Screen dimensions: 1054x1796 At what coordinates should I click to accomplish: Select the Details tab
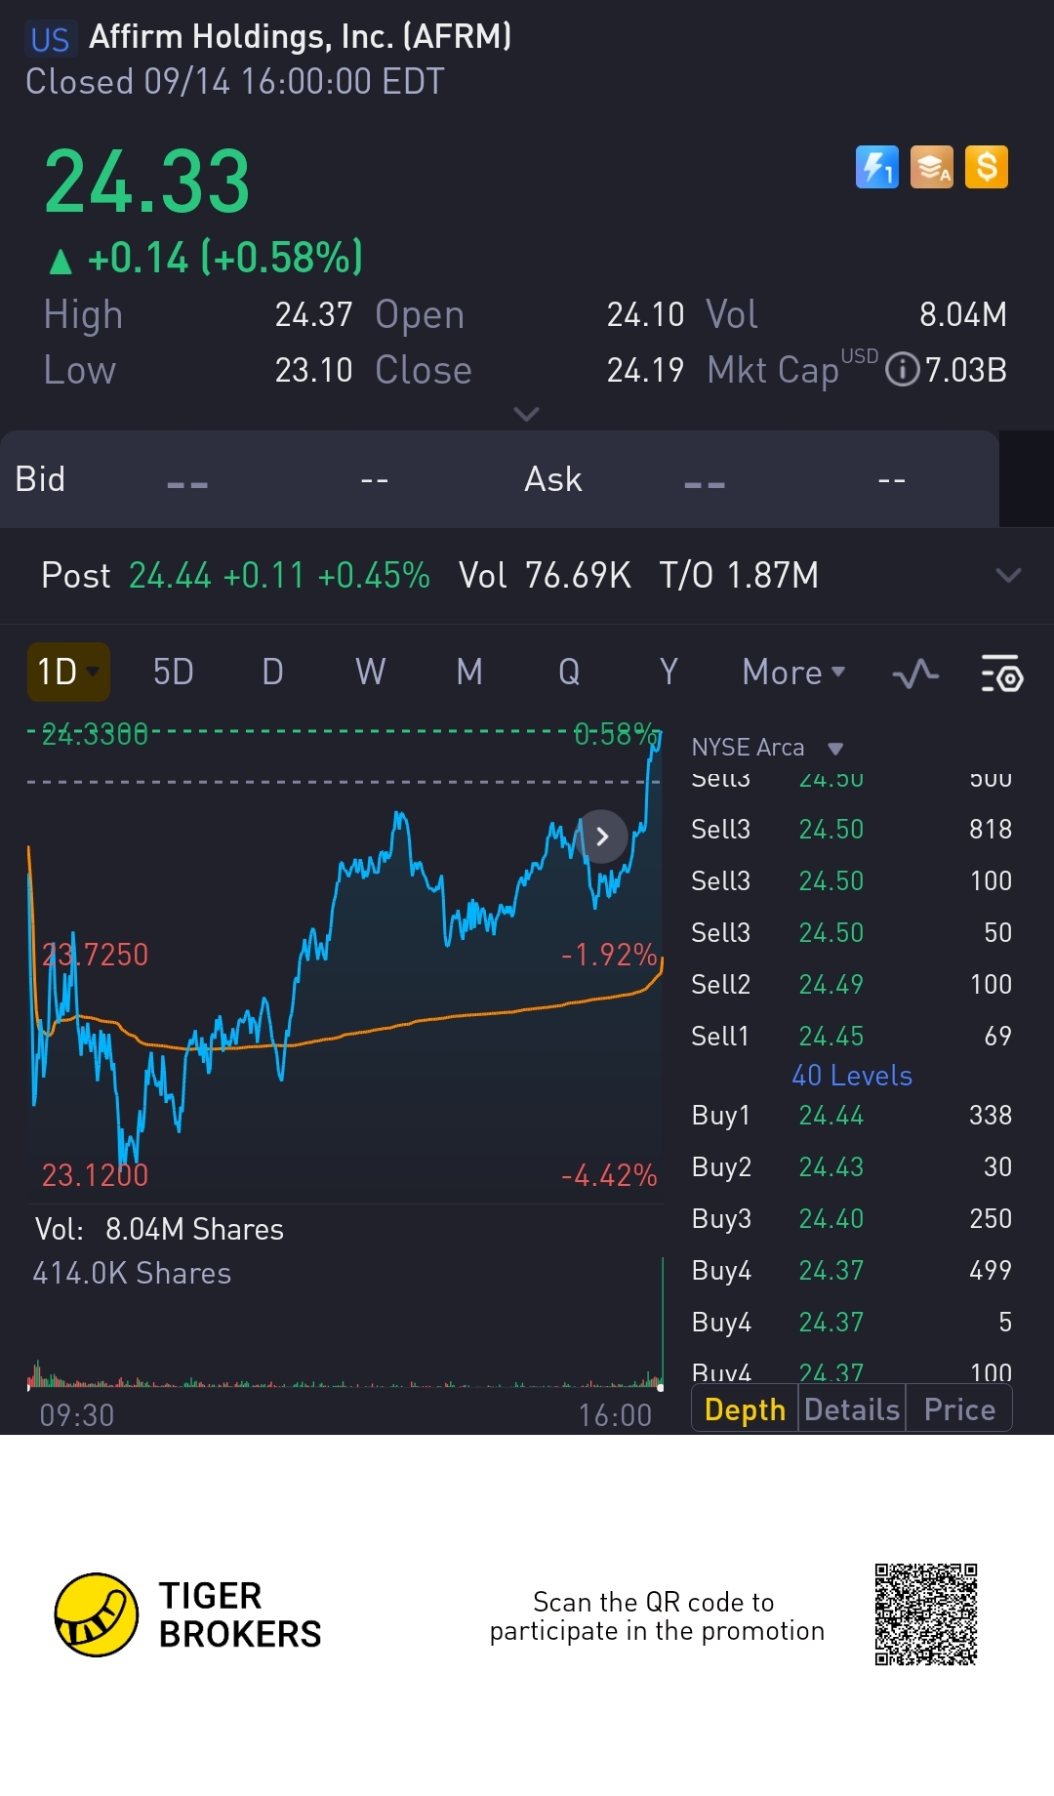[x=852, y=1409]
